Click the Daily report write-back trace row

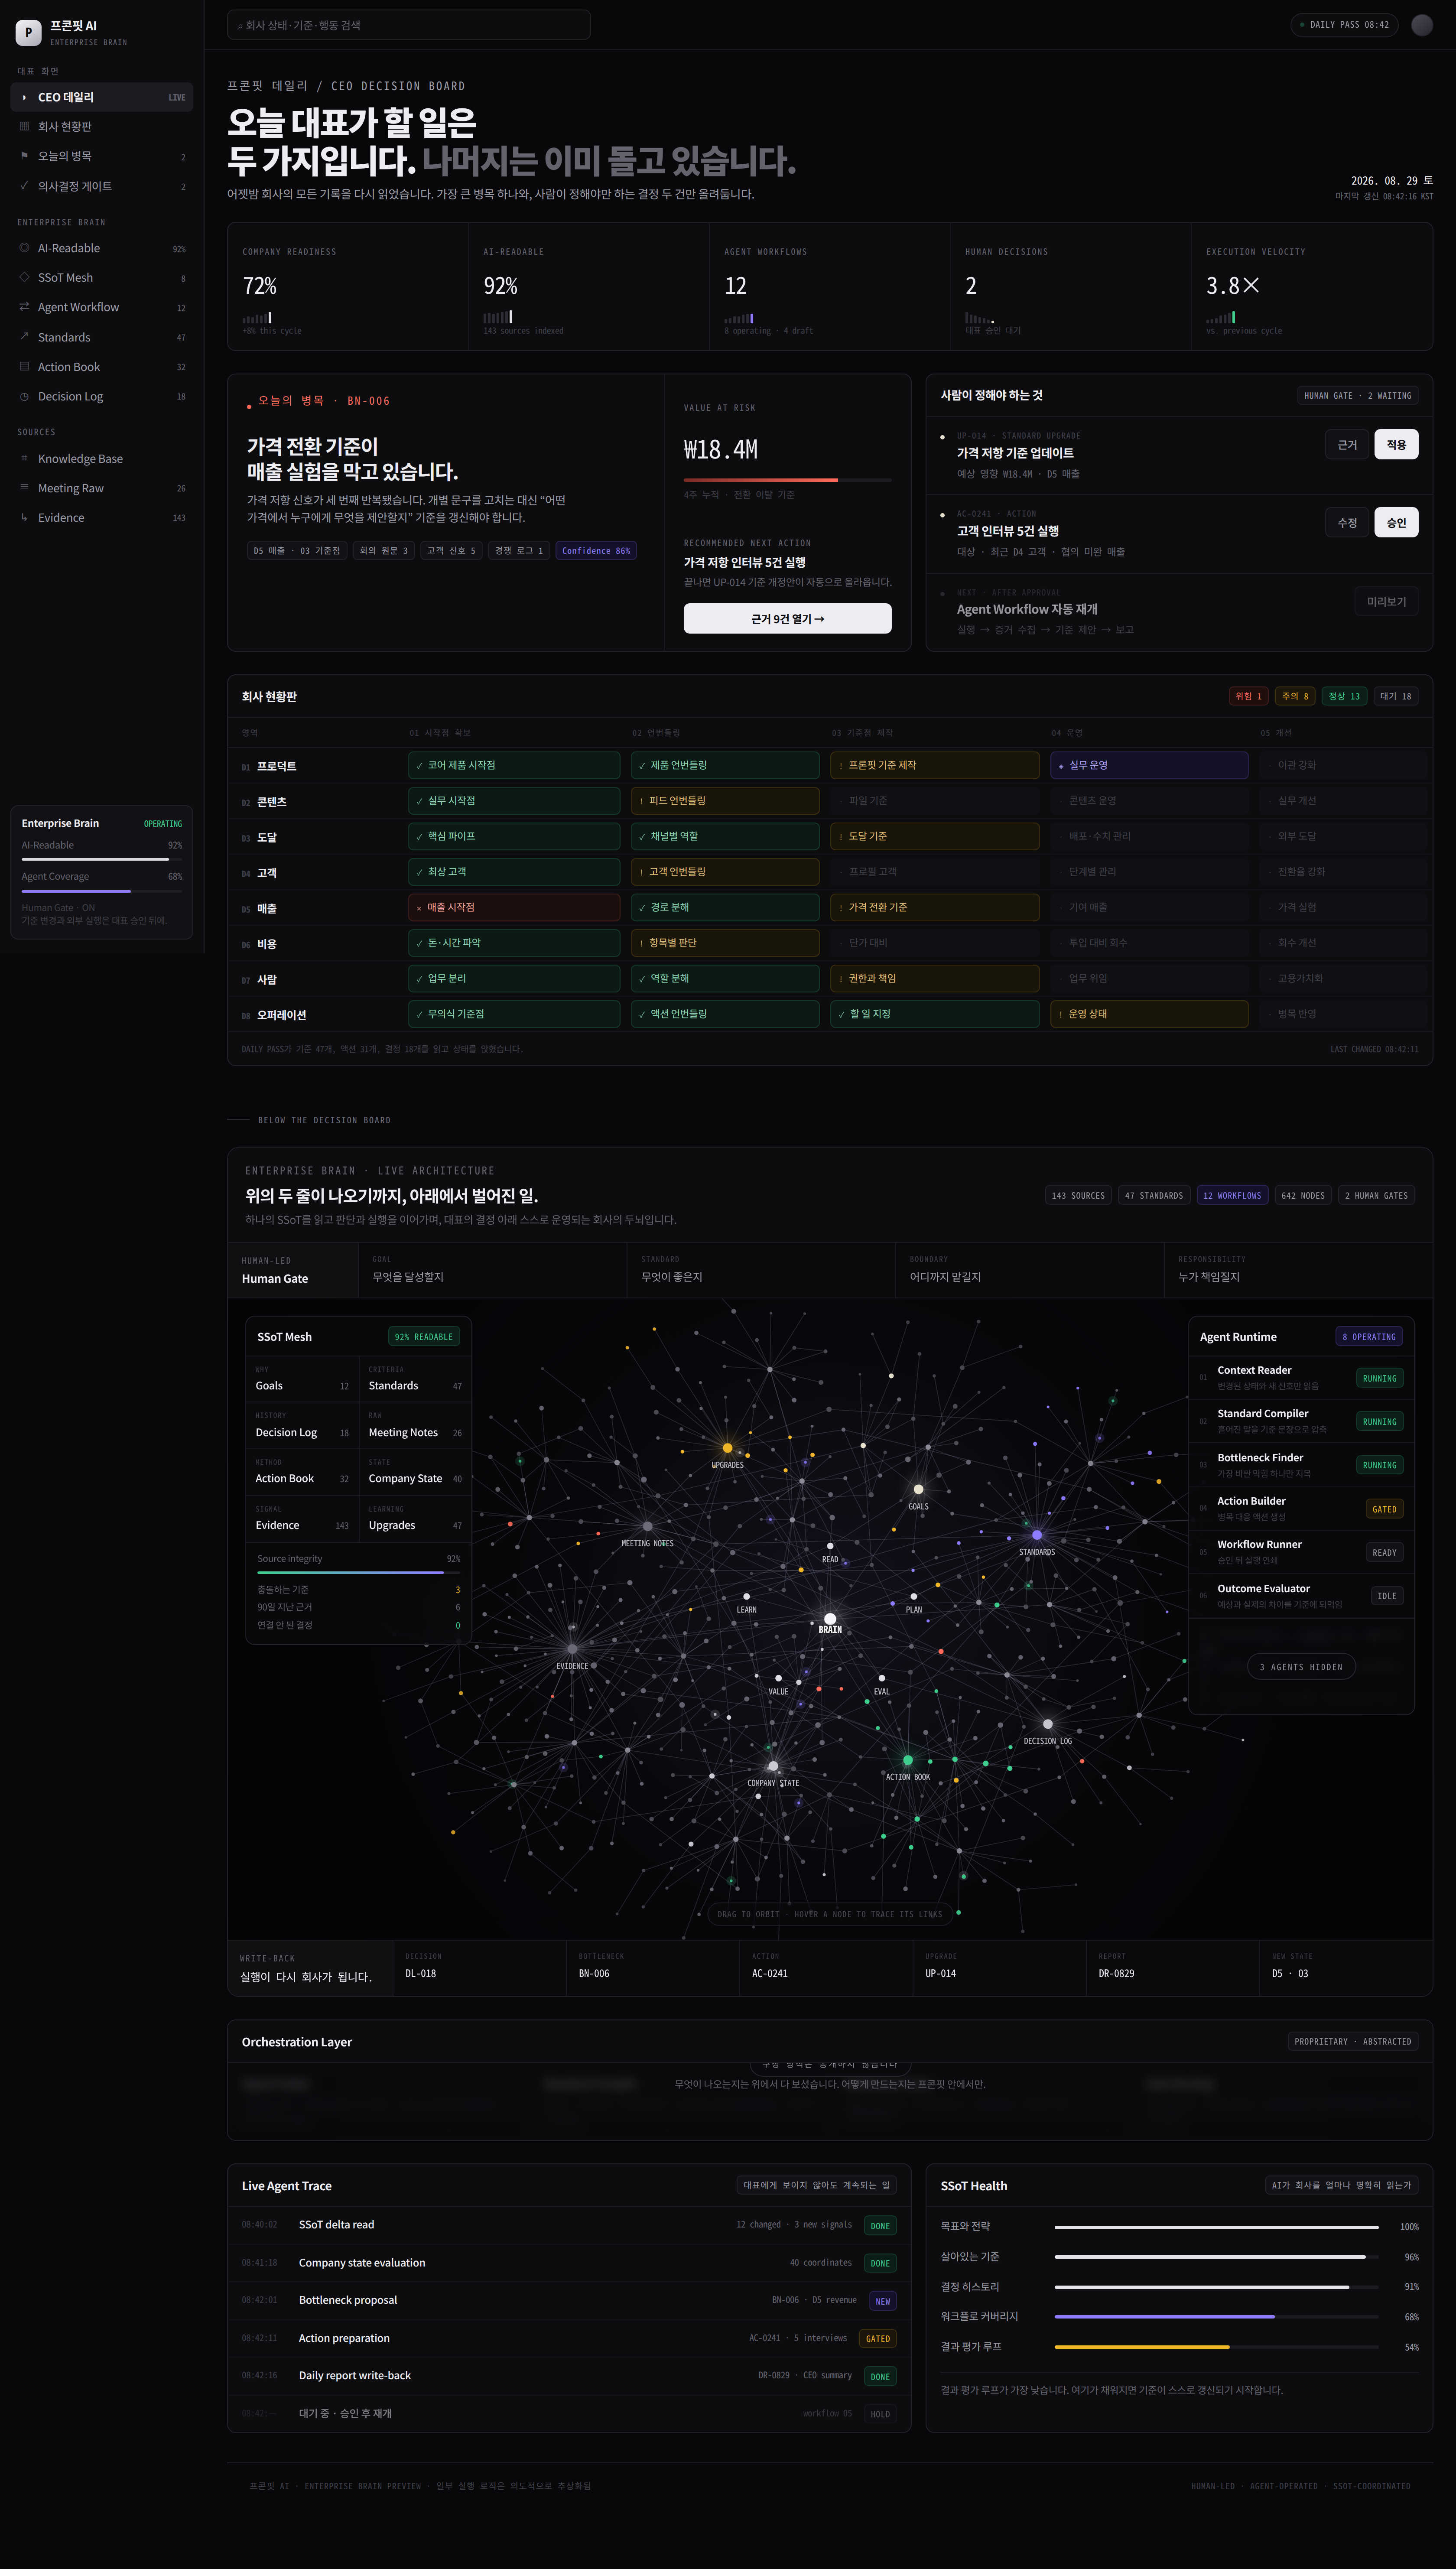pyautogui.click(x=569, y=2376)
